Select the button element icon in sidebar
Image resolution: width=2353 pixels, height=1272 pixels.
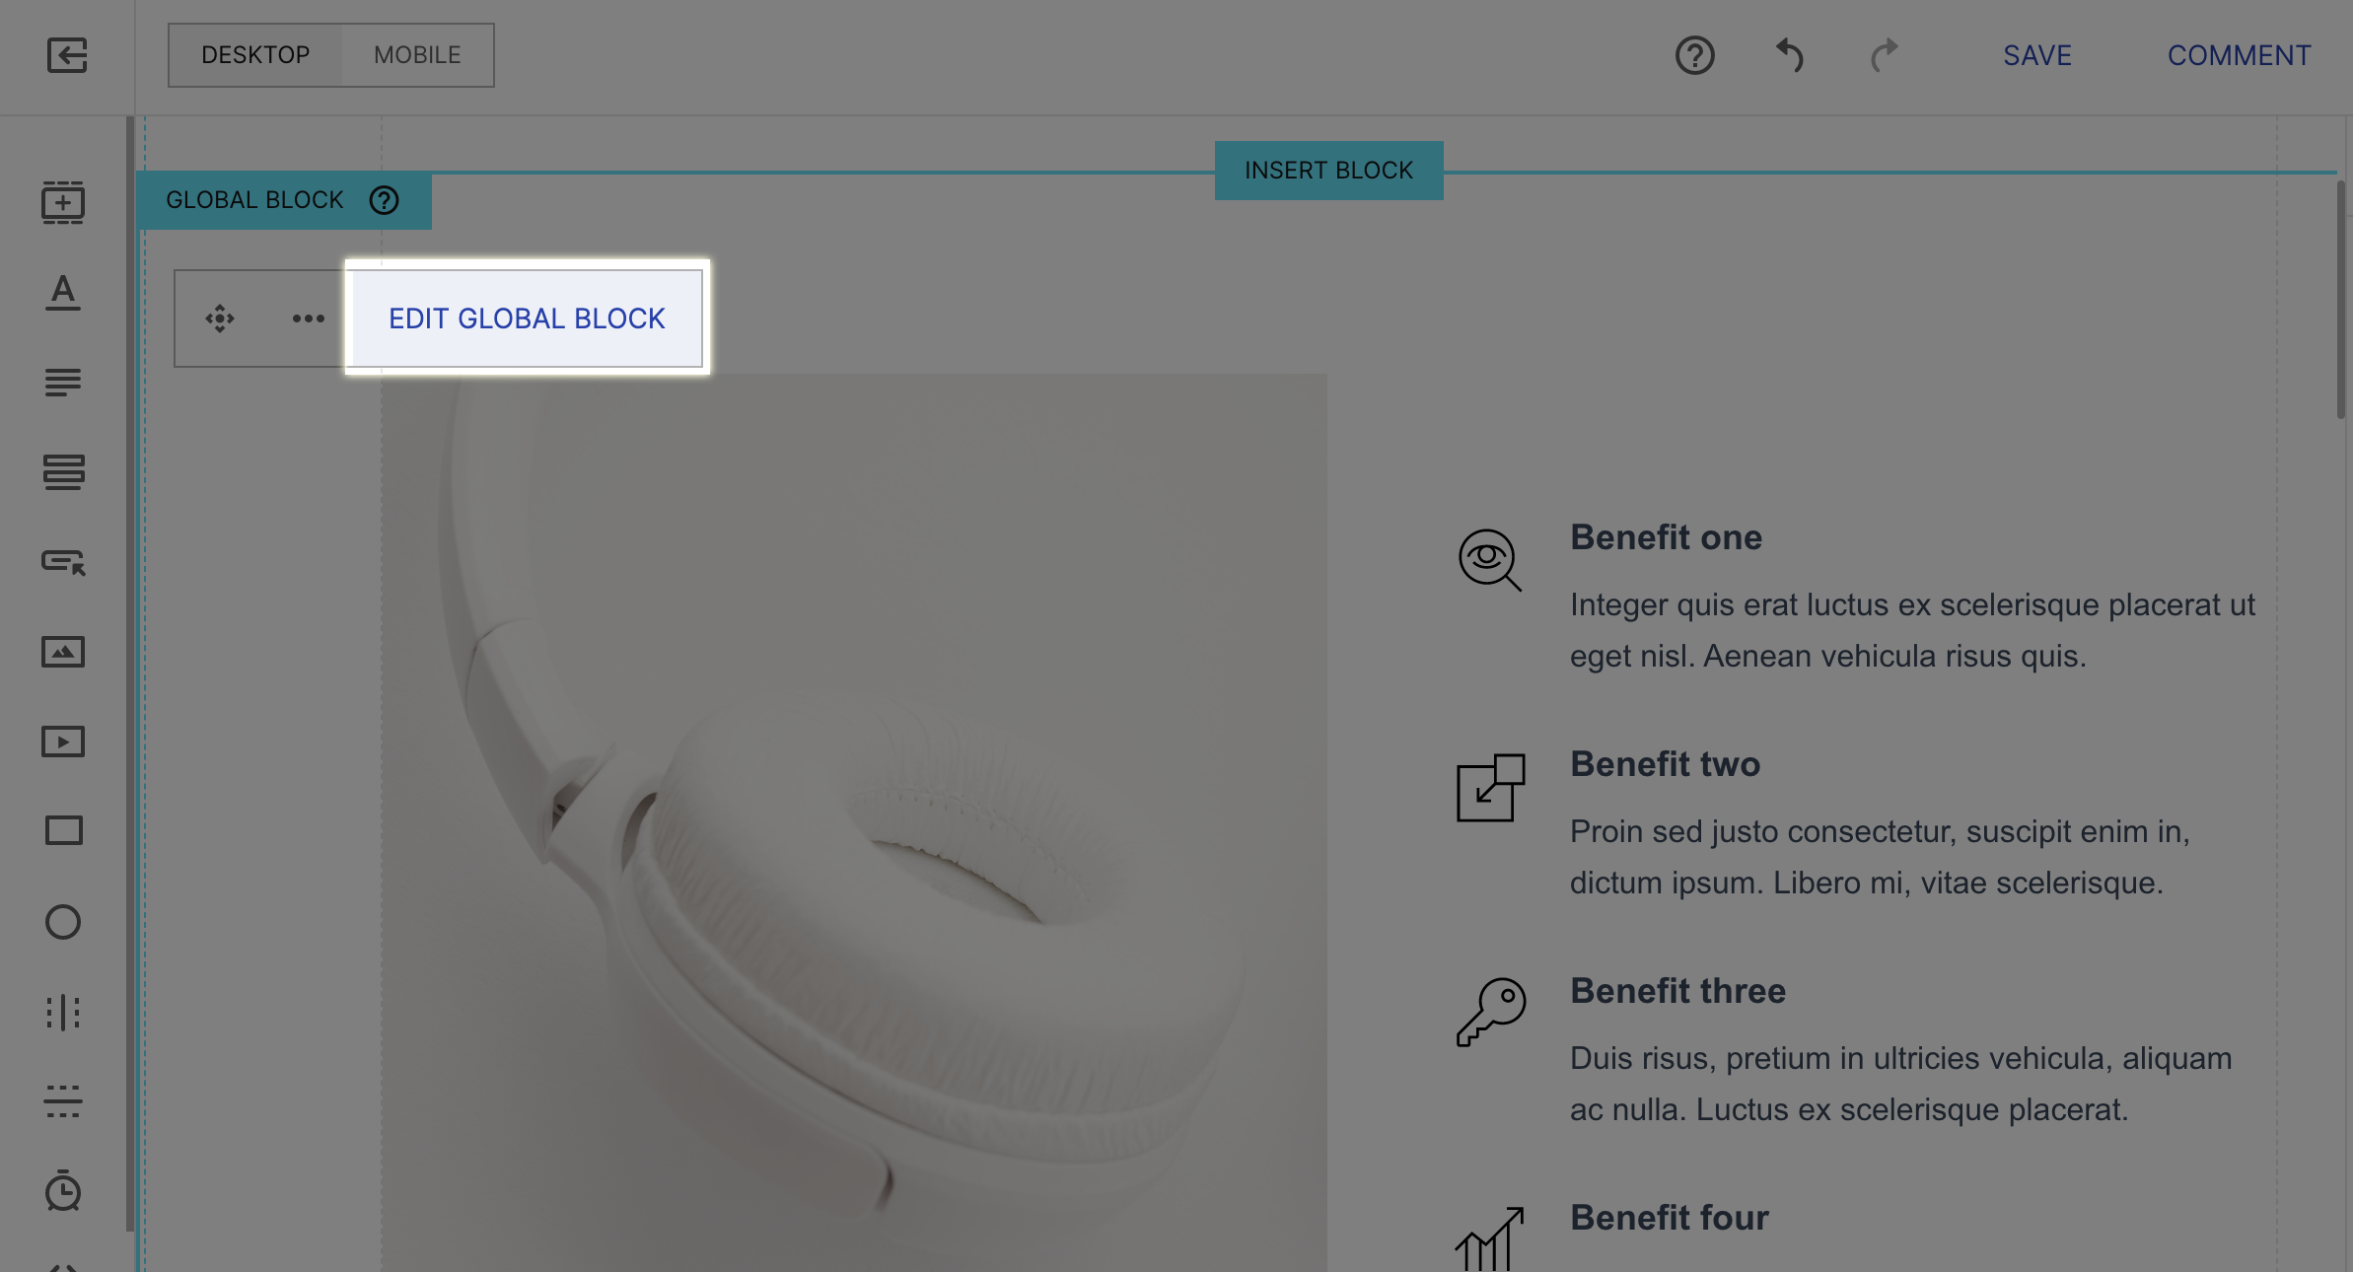click(63, 562)
